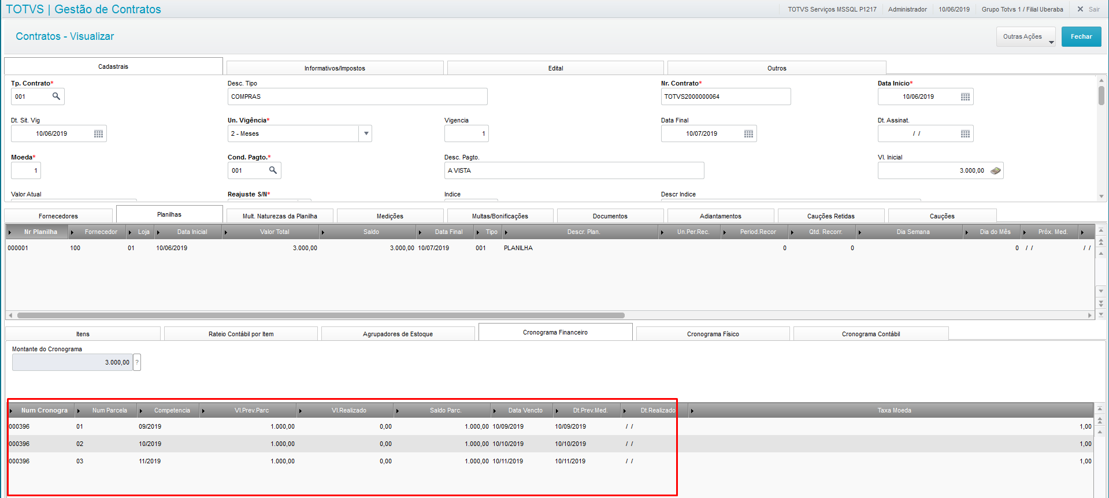This screenshot has width=1109, height=498.
Task: Open the Outras Ações dropdown
Action: tap(1026, 36)
